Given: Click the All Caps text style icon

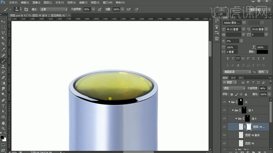Looking at the screenshot, I should click(238, 59).
